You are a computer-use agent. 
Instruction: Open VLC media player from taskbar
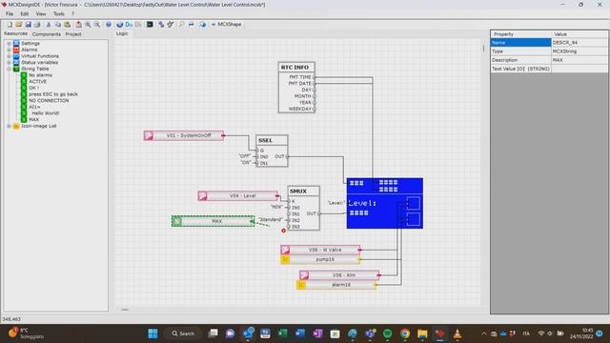pos(457,333)
